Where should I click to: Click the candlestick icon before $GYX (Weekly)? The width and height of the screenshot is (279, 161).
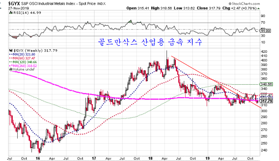(11, 50)
